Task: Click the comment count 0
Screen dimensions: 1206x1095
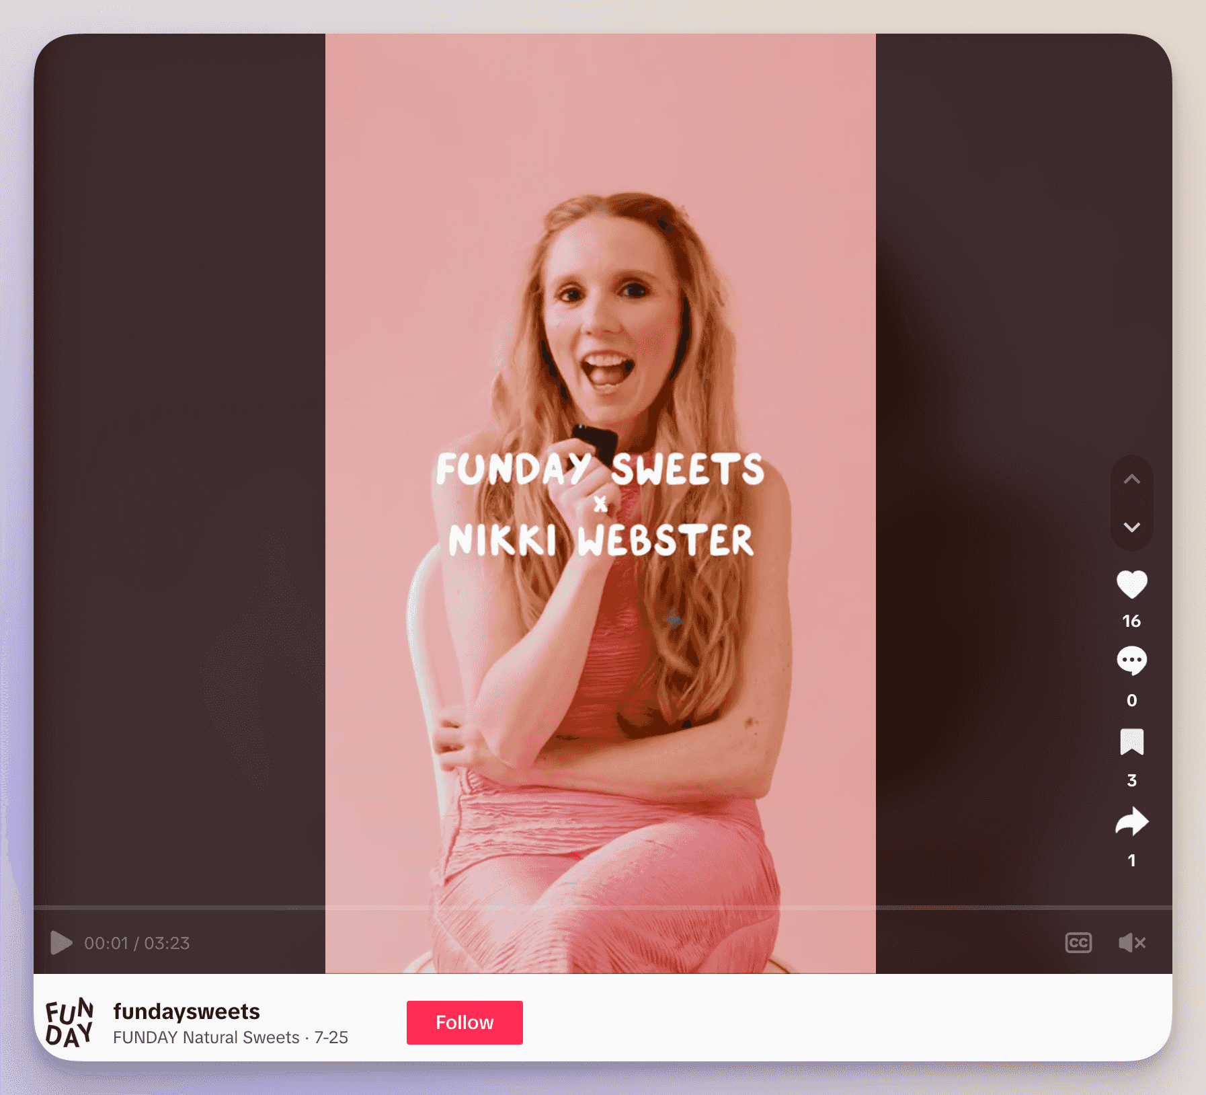Action: point(1131,700)
